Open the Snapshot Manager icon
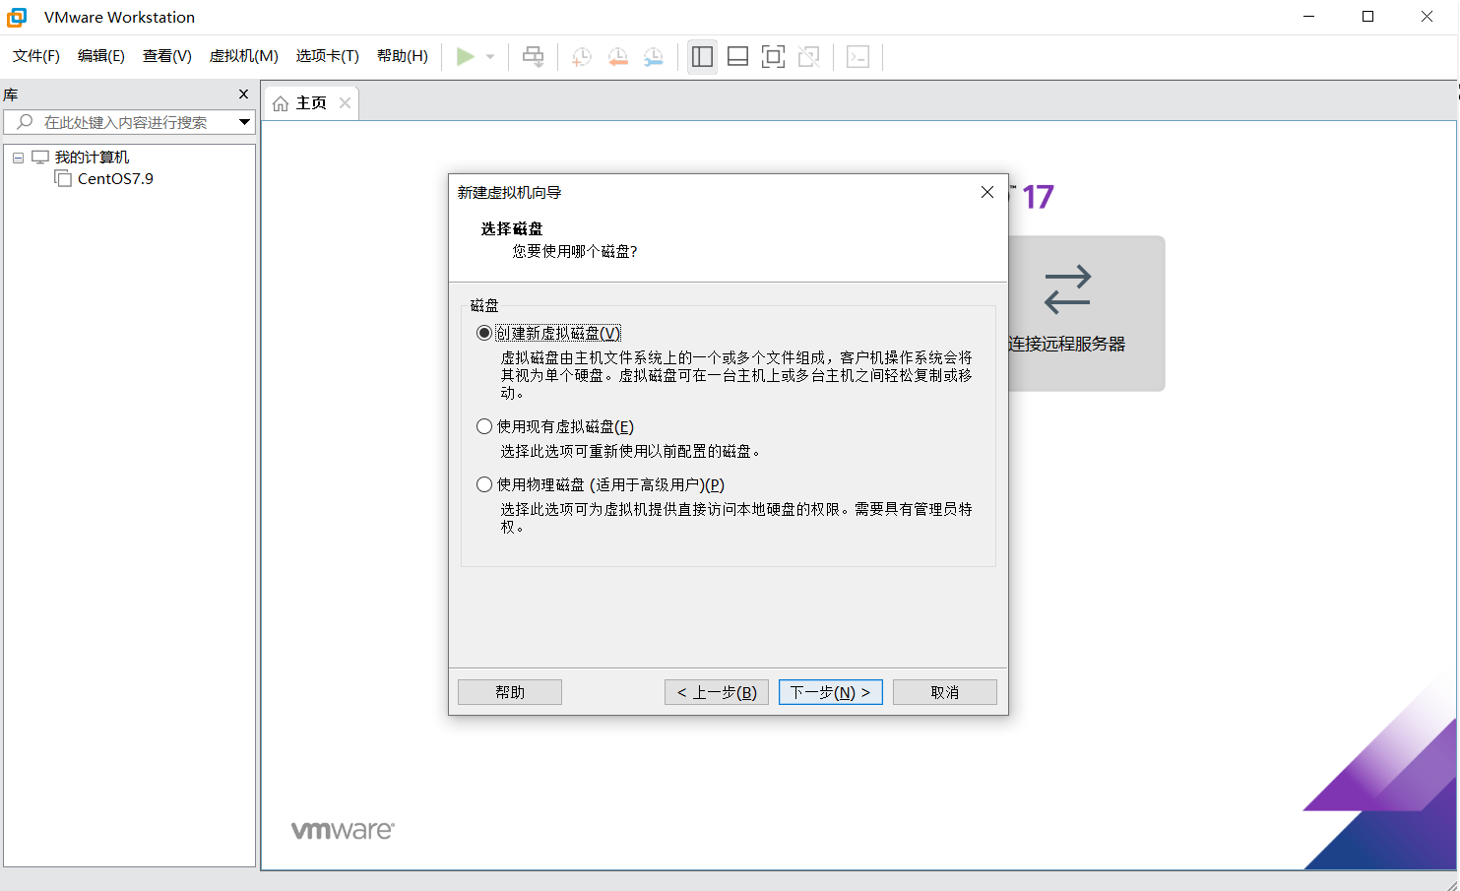 (654, 57)
